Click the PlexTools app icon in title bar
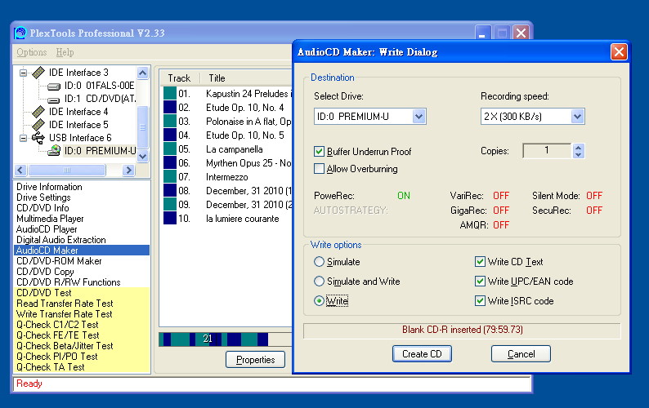Viewport: 649px width, 408px height. tap(20, 33)
